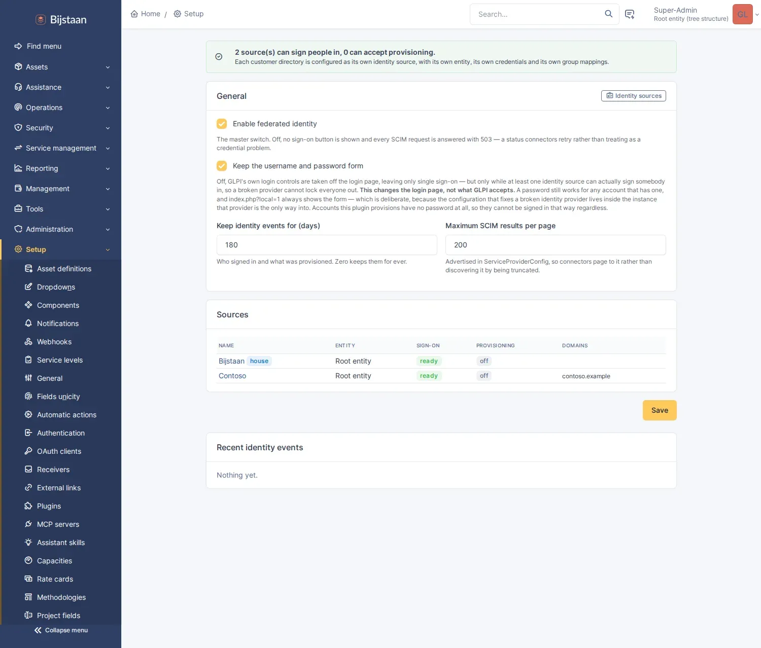Click the Plugins puzzle icon

click(x=28, y=506)
